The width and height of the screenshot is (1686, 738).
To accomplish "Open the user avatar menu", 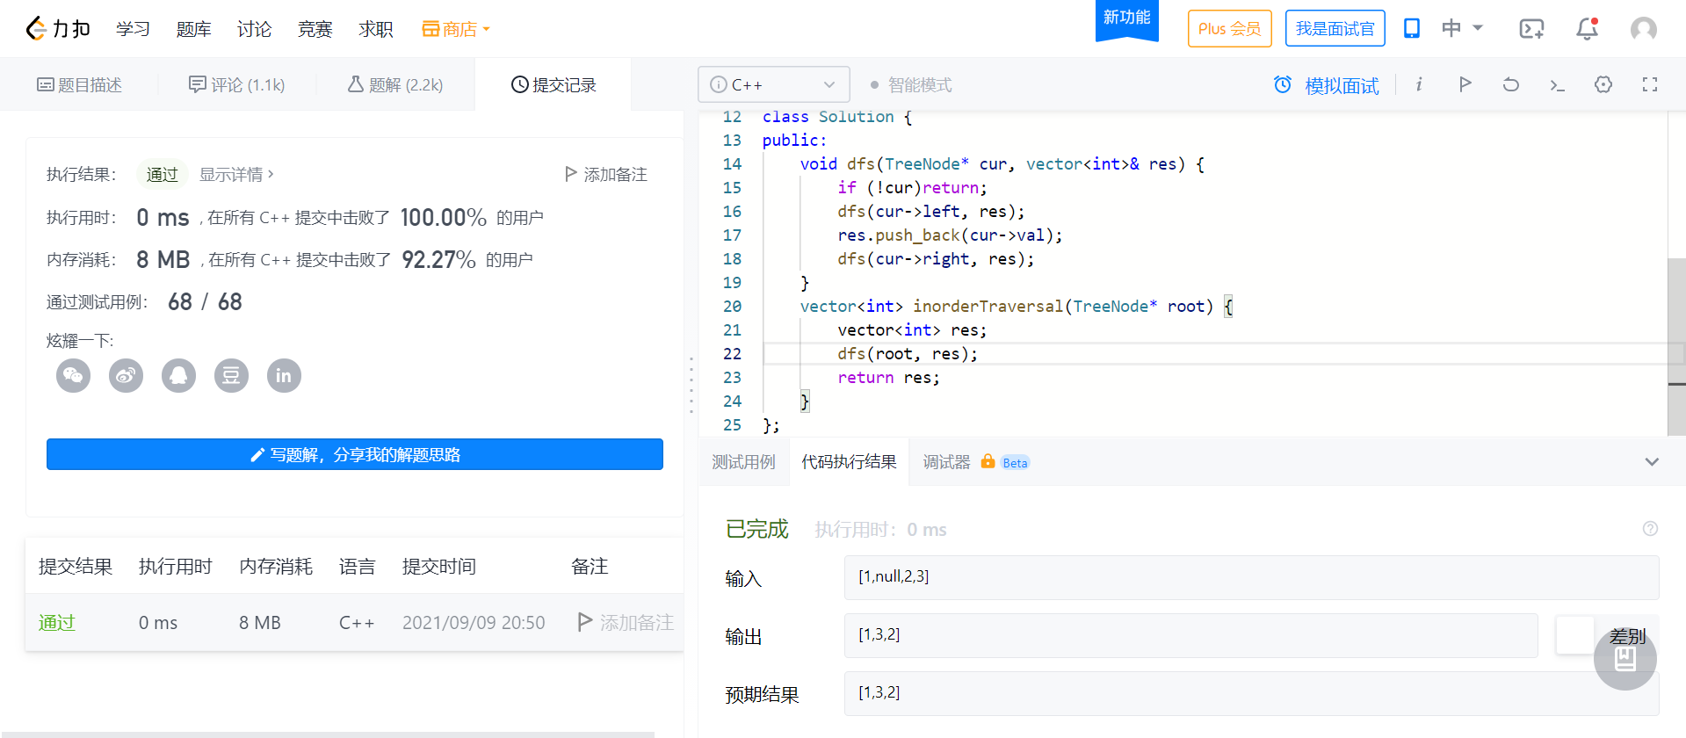I will [x=1644, y=29].
